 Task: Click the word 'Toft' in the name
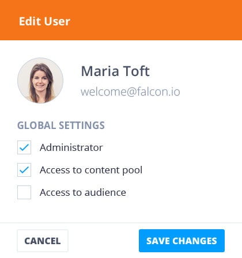coord(136,71)
